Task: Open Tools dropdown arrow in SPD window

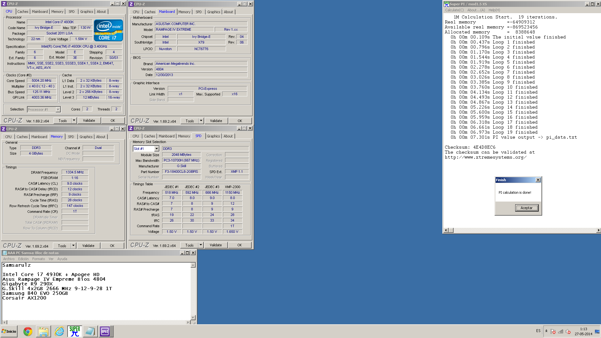Action: [201, 245]
